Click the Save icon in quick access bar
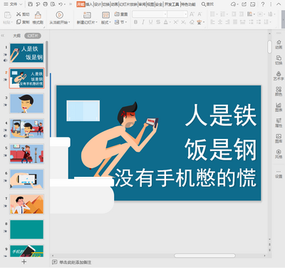 [30, 4]
